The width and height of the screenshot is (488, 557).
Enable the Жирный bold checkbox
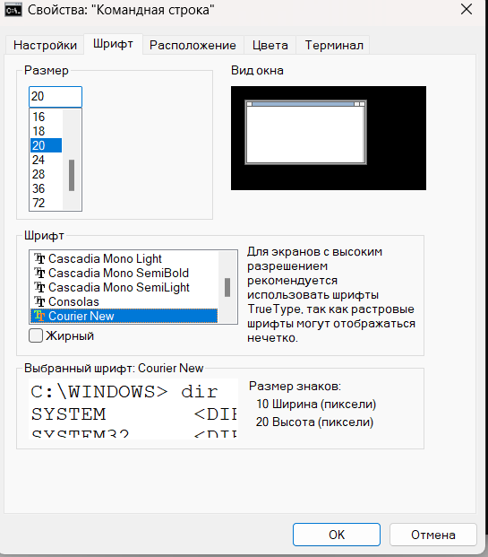pyautogui.click(x=36, y=335)
